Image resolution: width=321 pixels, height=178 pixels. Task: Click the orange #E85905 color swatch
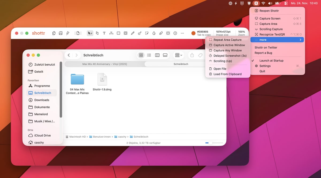tap(193, 33)
